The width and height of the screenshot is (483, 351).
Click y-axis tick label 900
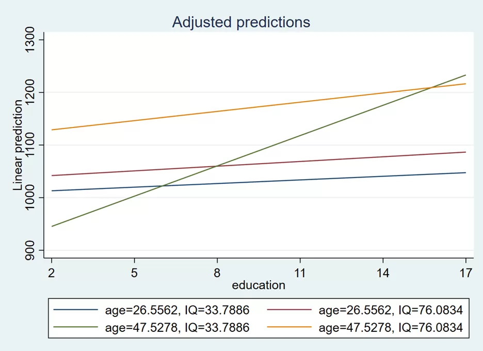point(32,250)
